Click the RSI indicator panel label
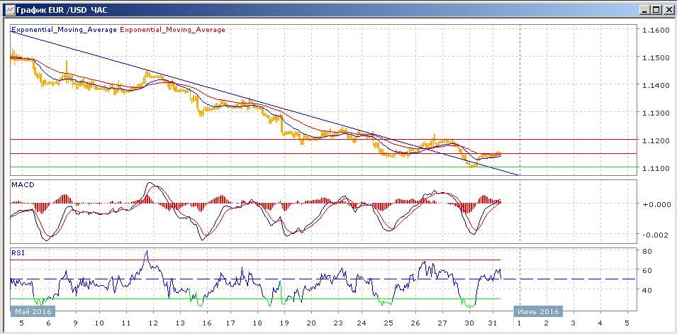Screen dimensions: 677x334 (16, 251)
